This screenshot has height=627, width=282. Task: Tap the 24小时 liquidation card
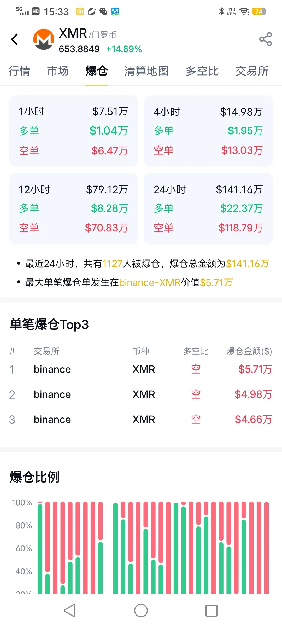click(x=208, y=208)
